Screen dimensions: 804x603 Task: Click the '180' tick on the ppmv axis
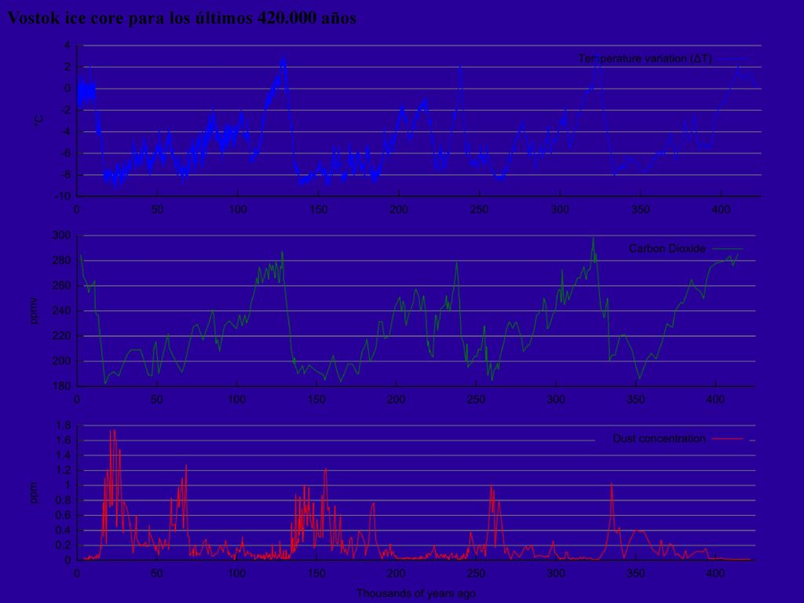[61, 386]
